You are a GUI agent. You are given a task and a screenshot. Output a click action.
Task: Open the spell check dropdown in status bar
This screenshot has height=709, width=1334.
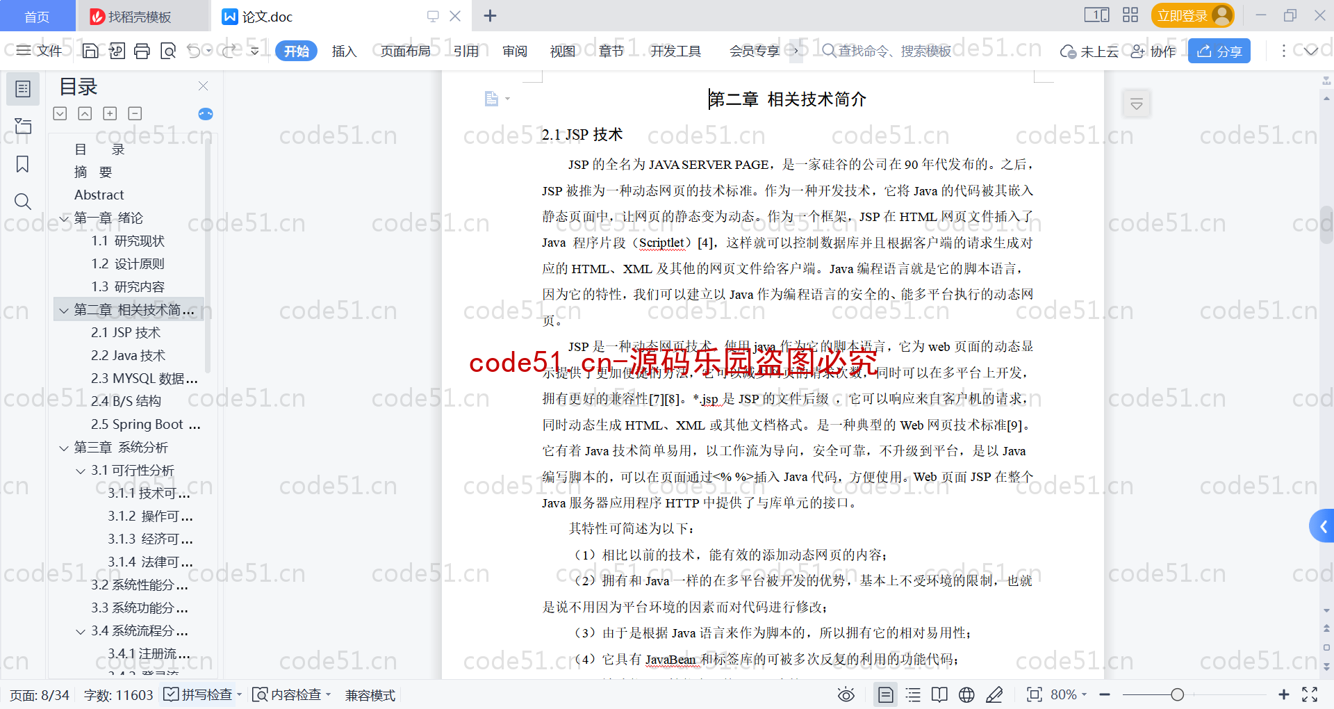tap(240, 694)
